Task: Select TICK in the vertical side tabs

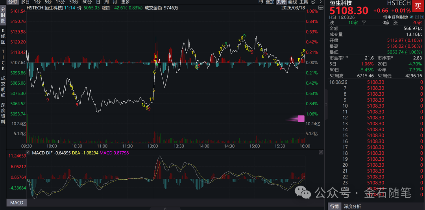Action: tap(3, 59)
